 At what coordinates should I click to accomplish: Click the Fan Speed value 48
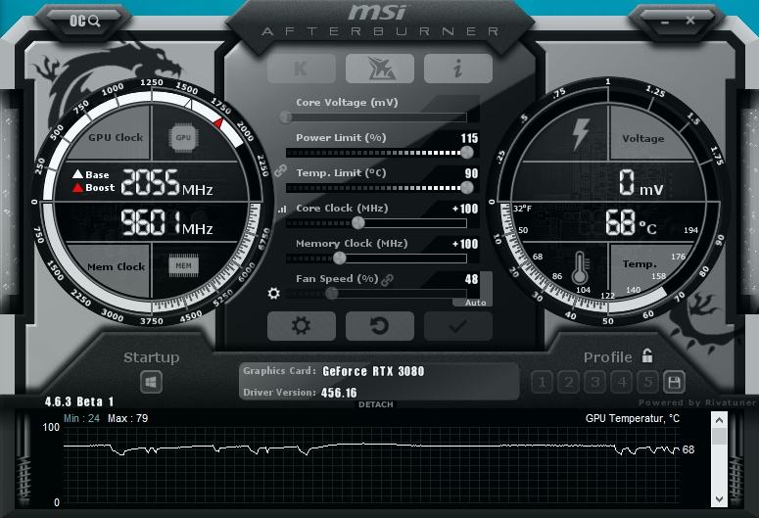coord(471,279)
